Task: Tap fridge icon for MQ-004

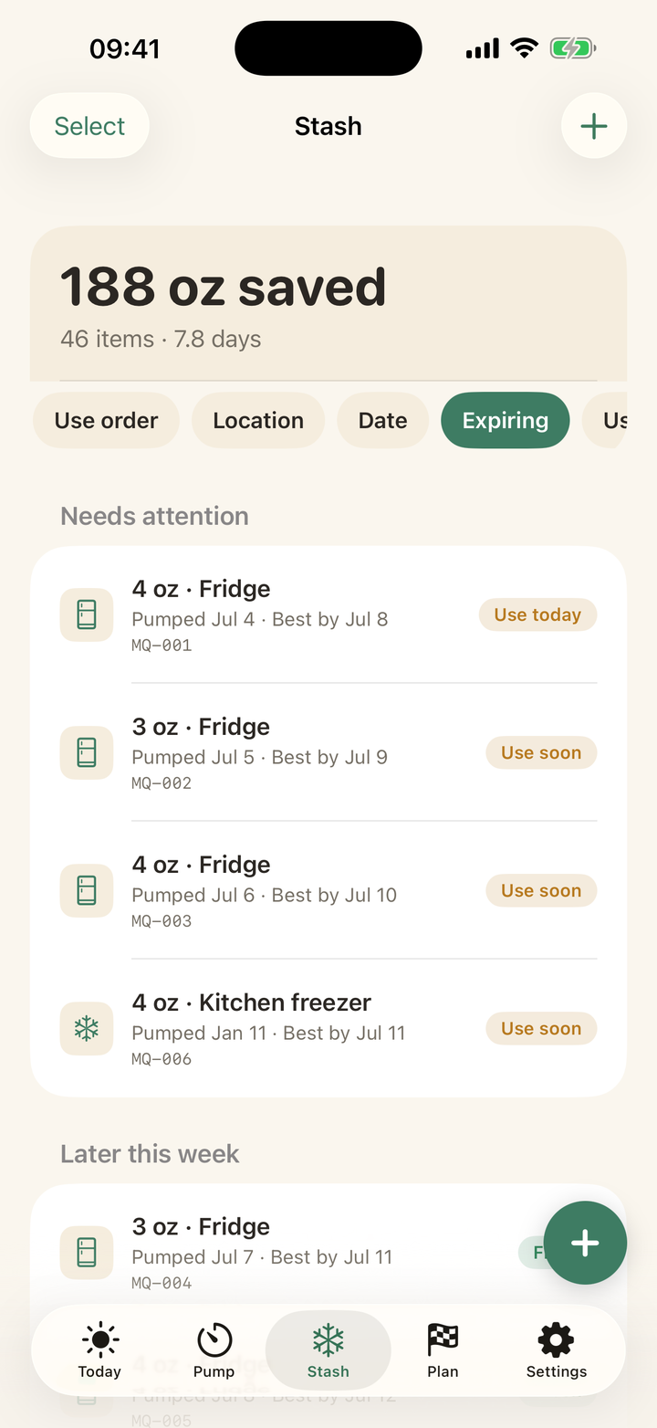Action: coord(87,1253)
